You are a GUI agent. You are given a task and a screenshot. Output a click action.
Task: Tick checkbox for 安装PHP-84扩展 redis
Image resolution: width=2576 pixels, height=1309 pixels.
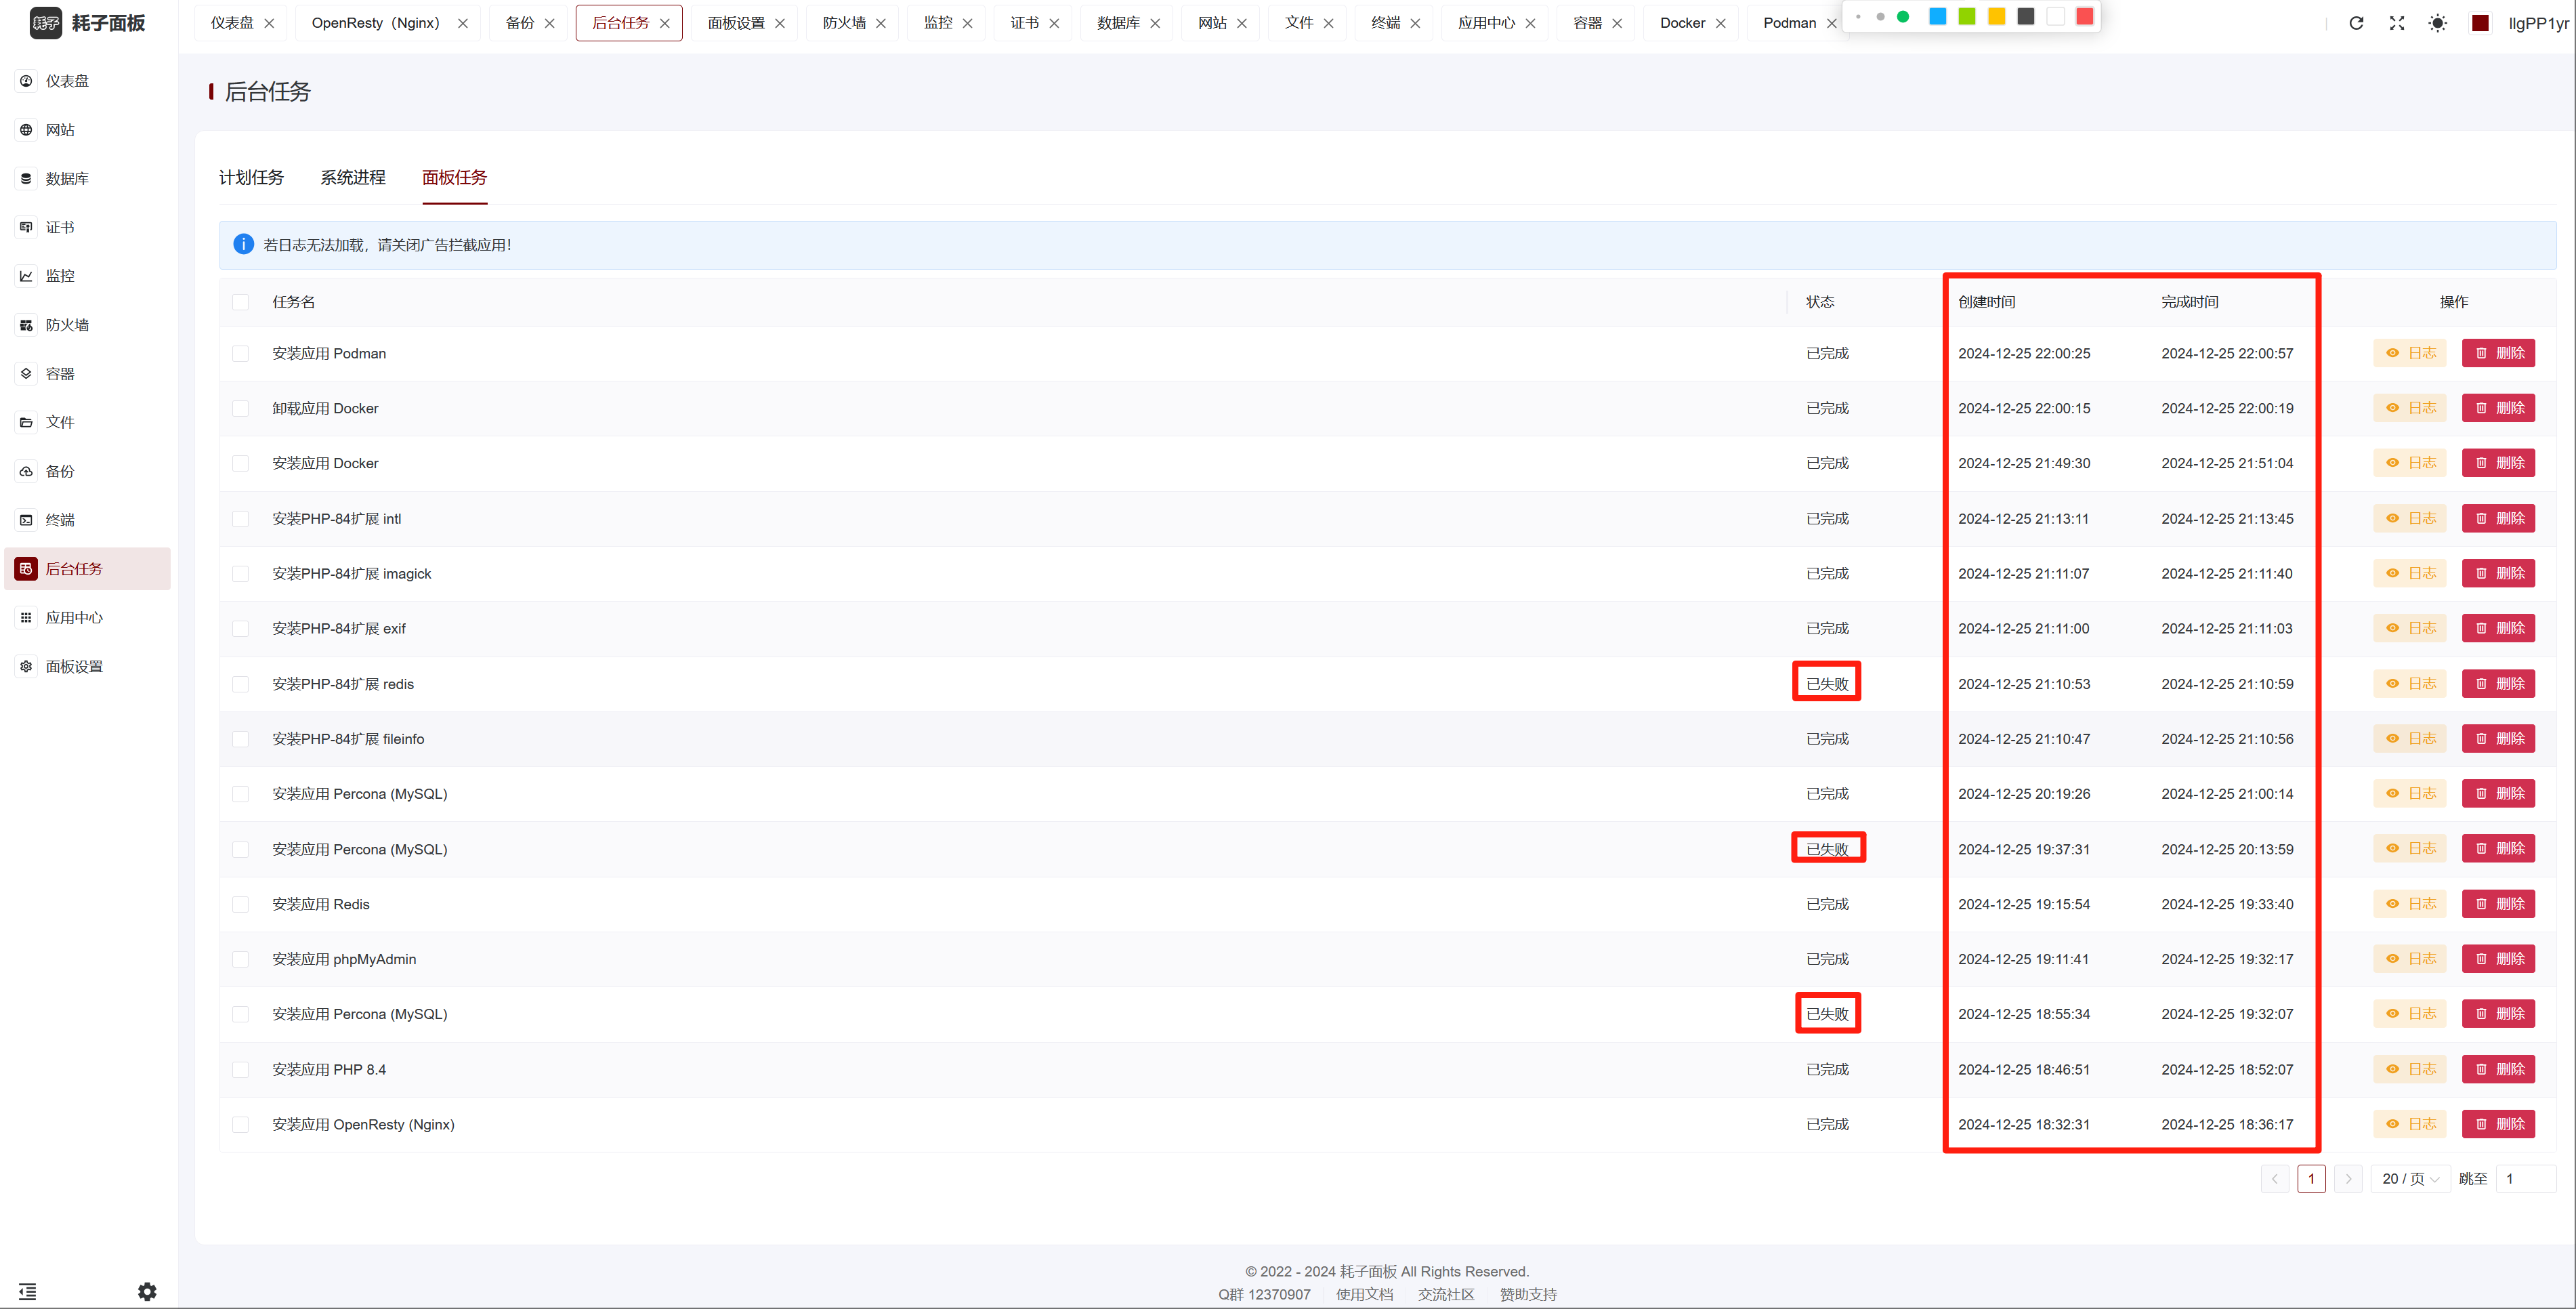click(241, 684)
